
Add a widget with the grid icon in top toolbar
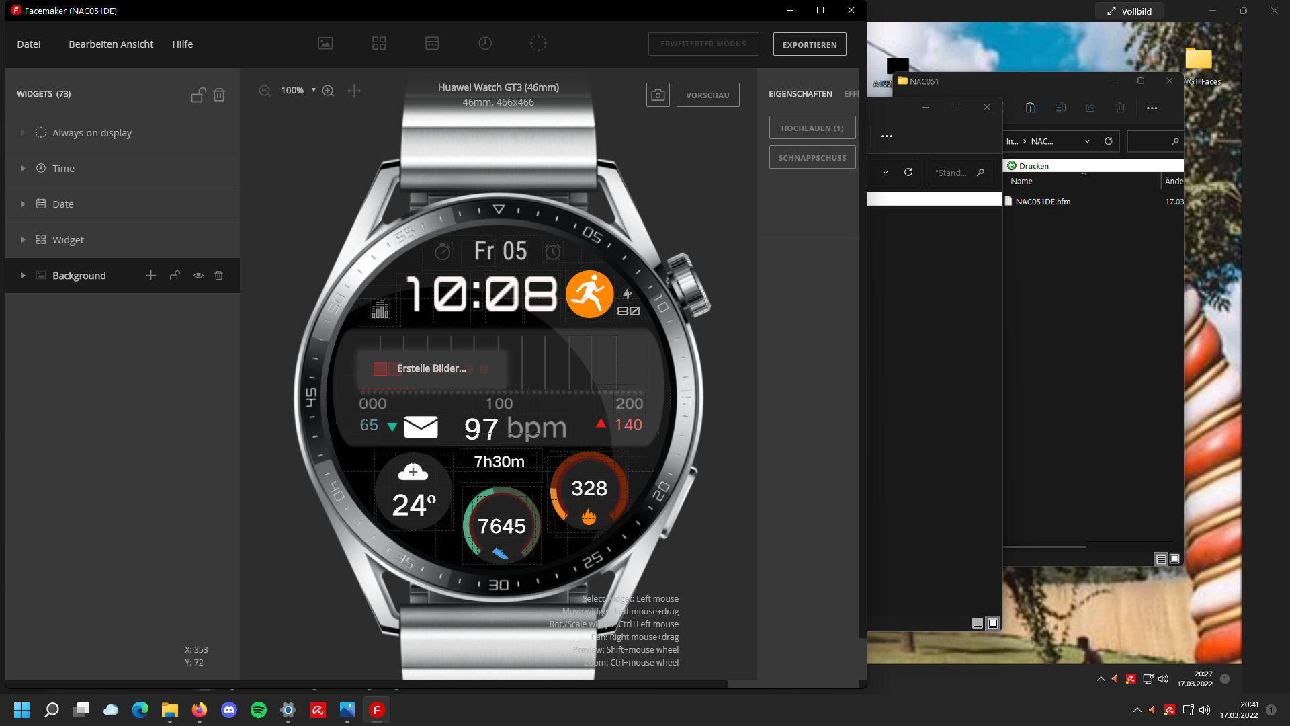(x=379, y=44)
